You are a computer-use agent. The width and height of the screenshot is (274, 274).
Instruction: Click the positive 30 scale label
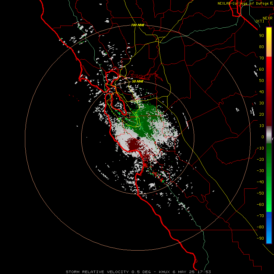click(262, 103)
